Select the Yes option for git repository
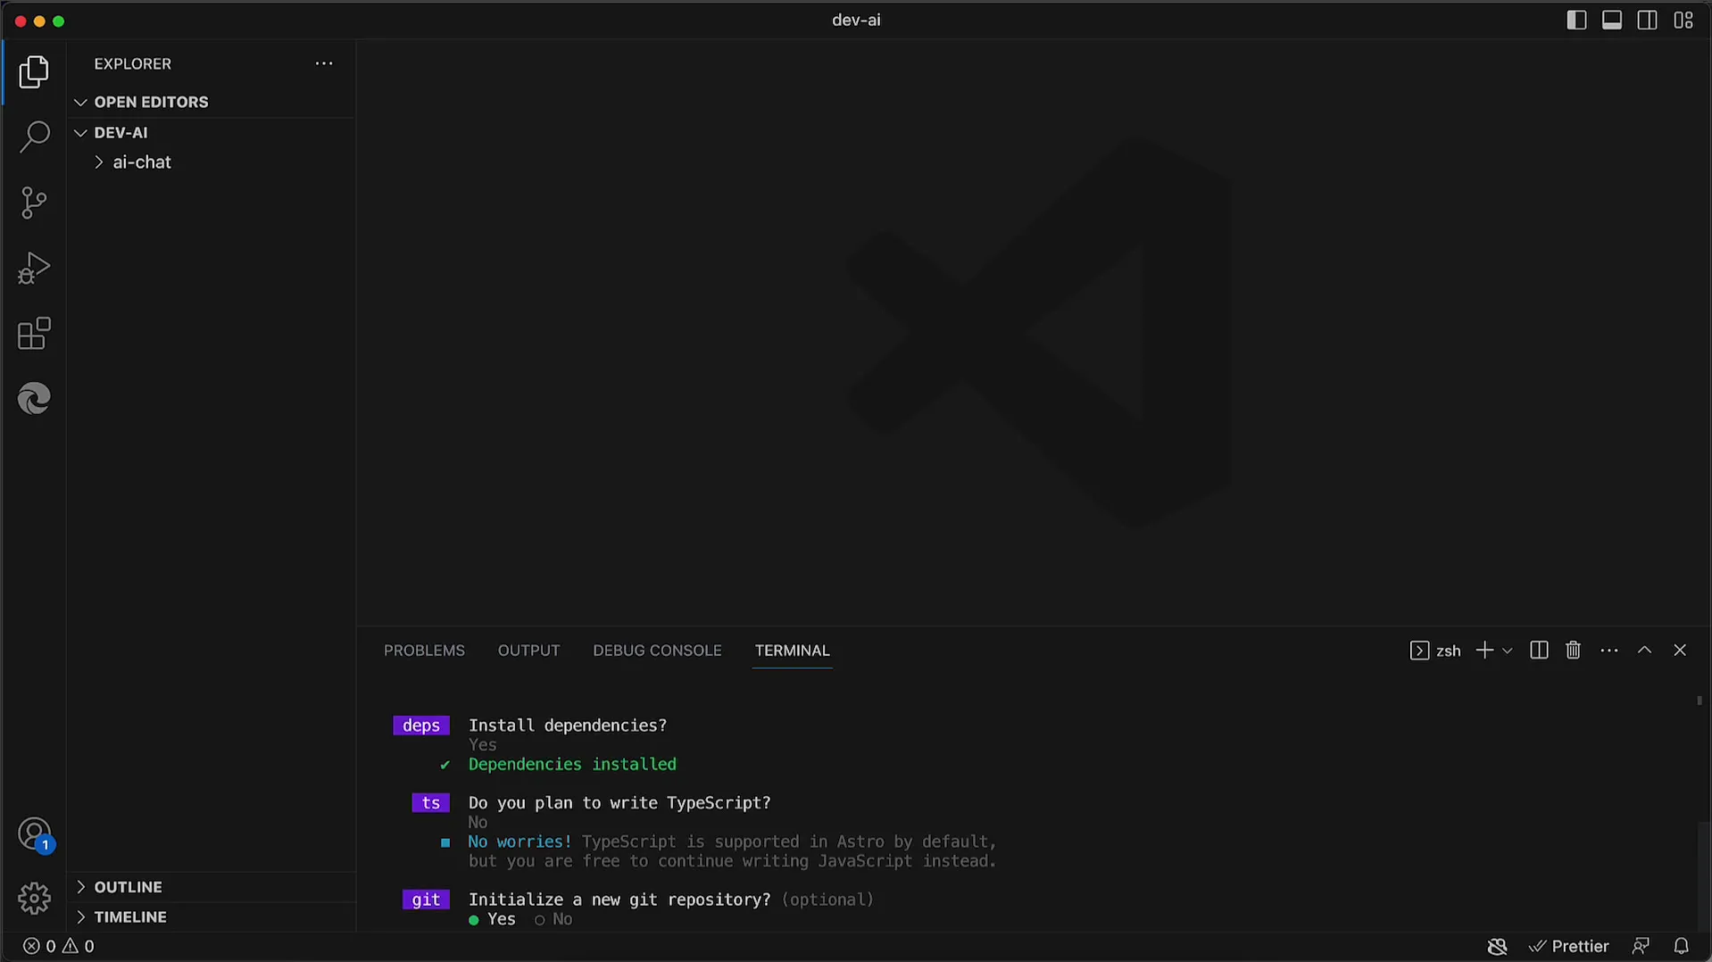Image resolution: width=1712 pixels, height=962 pixels. pos(492,919)
